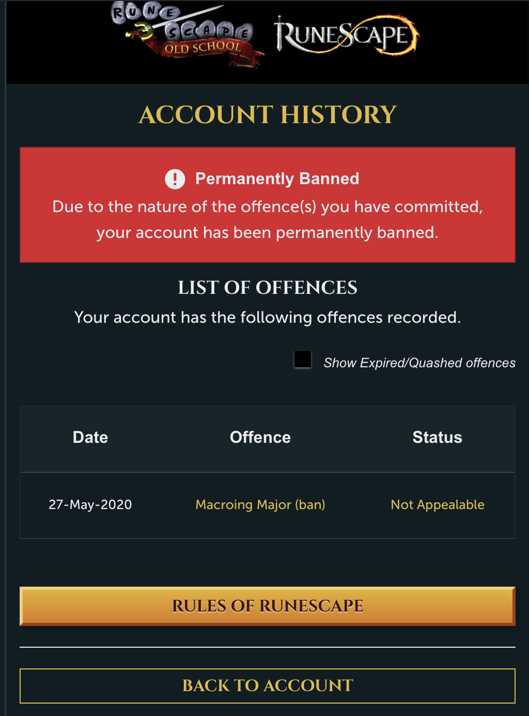Open the Not Appealable status link

point(438,504)
